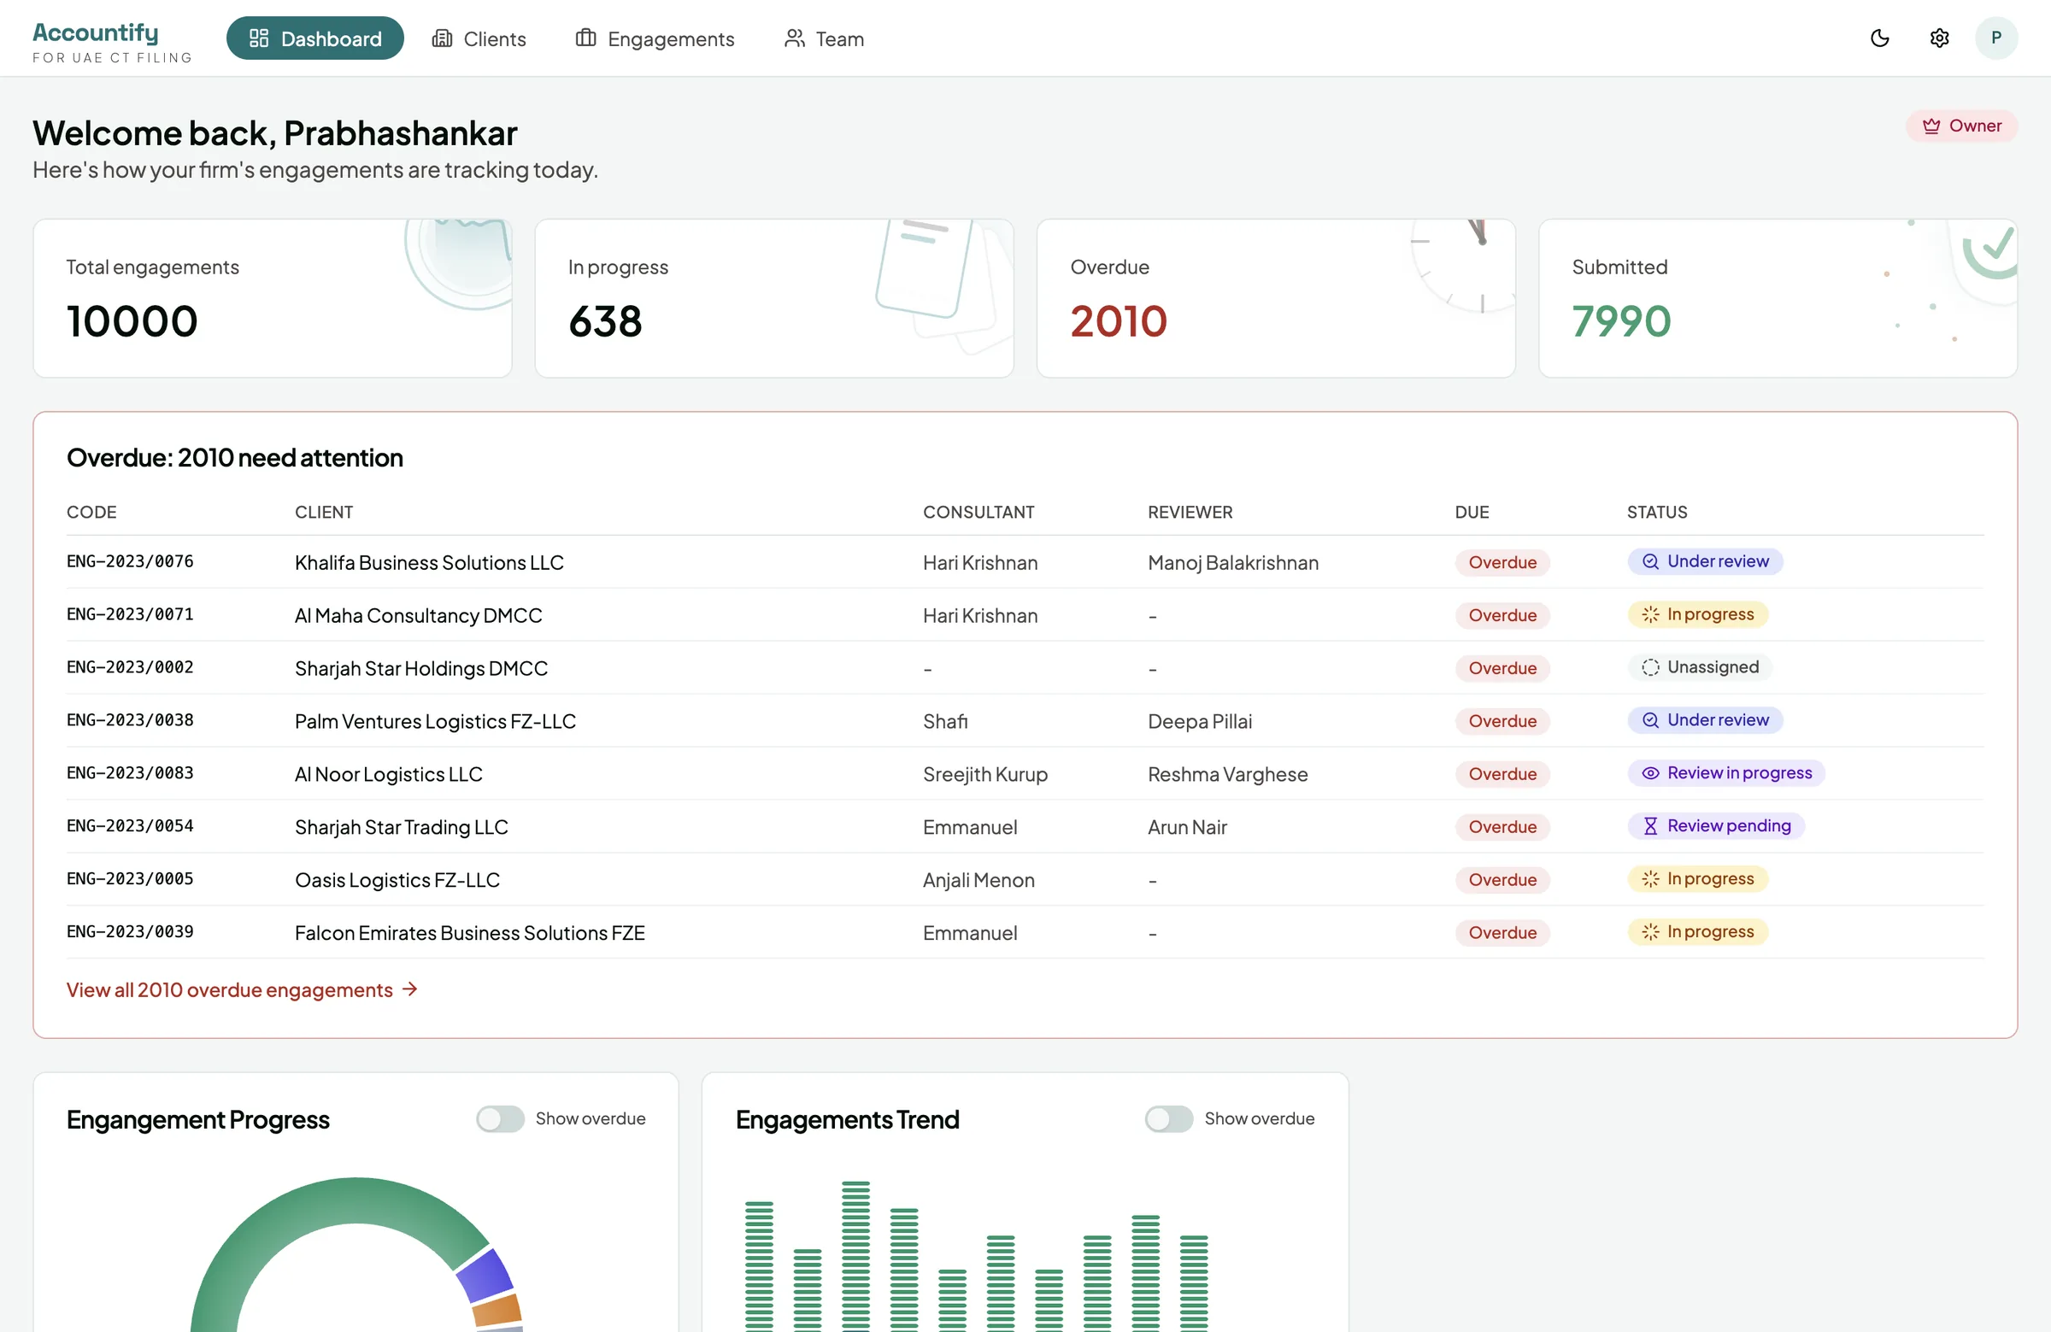Image resolution: width=2051 pixels, height=1332 pixels.
Task: Click In progress status for Falcon Emirates row
Action: click(1698, 931)
